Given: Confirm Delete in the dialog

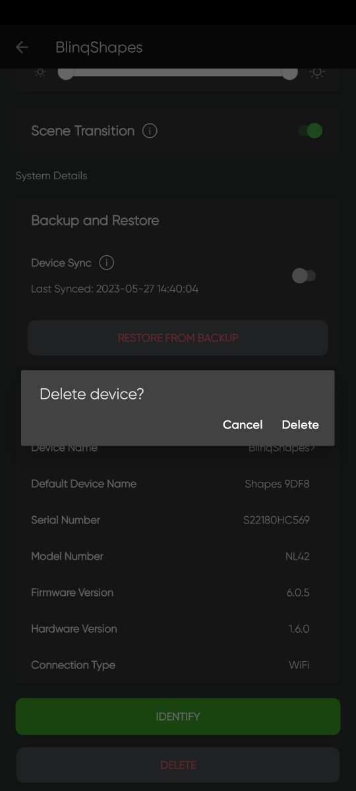Looking at the screenshot, I should (301, 425).
